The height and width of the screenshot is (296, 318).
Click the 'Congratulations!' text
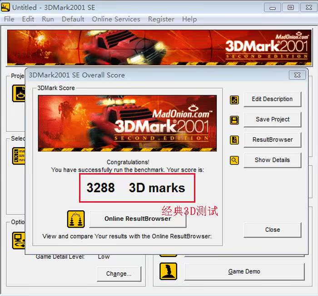[128, 162]
